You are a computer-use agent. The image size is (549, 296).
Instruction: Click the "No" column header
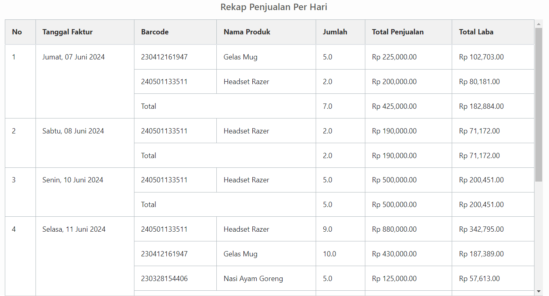17,32
